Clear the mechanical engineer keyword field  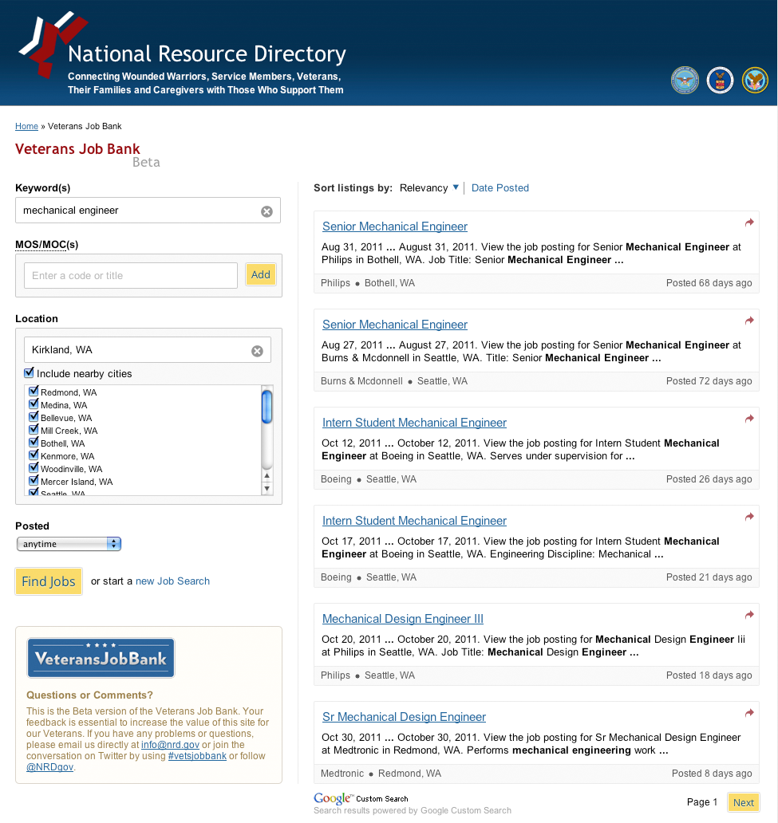pos(267,211)
